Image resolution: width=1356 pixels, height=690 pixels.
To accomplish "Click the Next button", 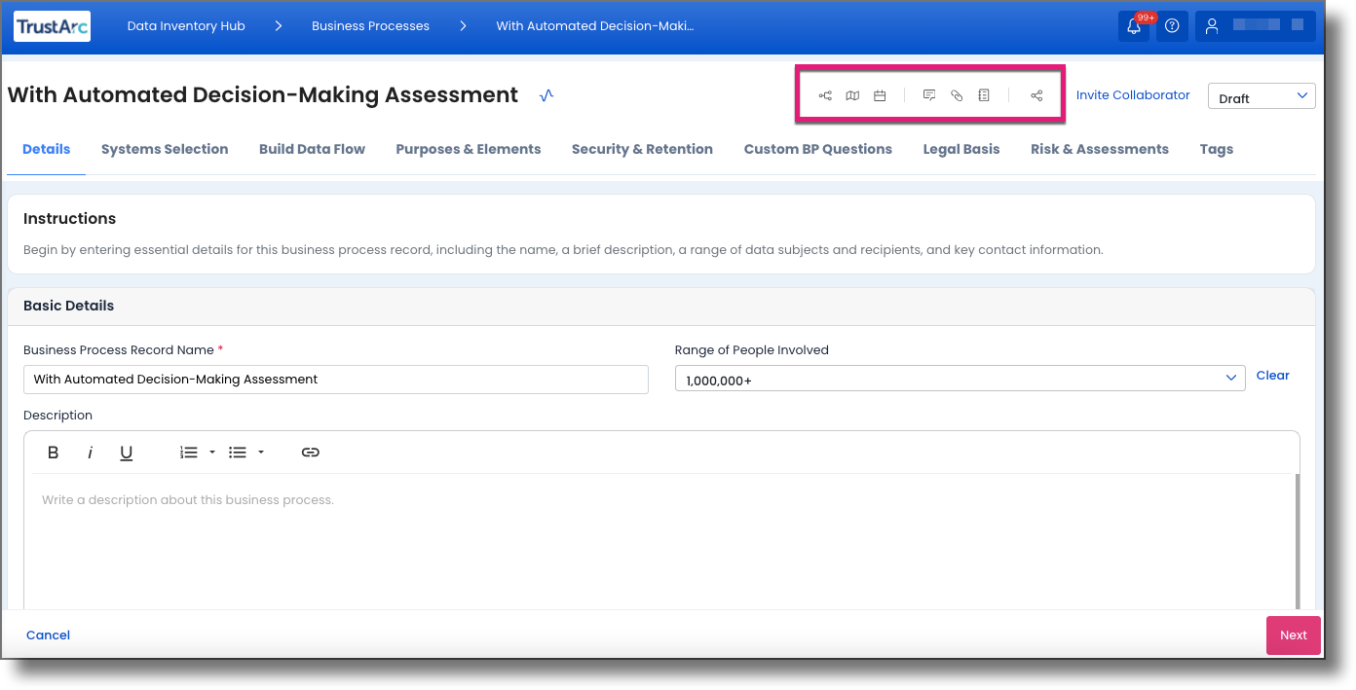I will (x=1293, y=635).
